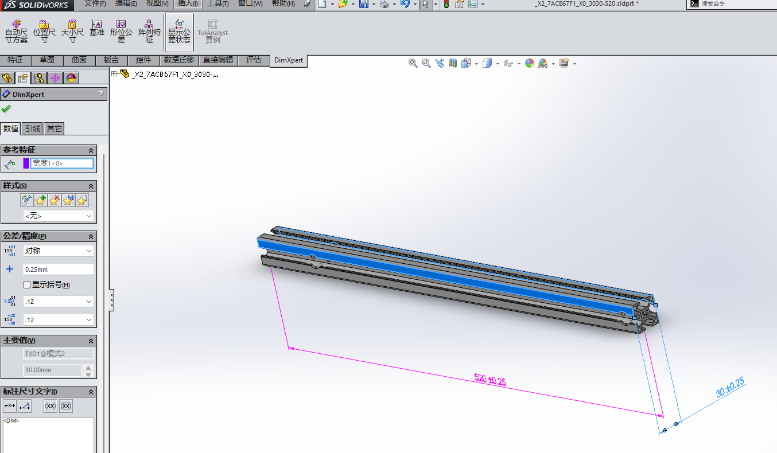Click the Zoom to Fit magnifier icon

coord(413,63)
